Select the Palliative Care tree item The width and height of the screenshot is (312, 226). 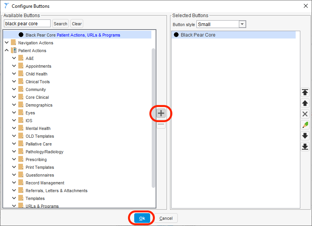pyautogui.click(x=39, y=144)
